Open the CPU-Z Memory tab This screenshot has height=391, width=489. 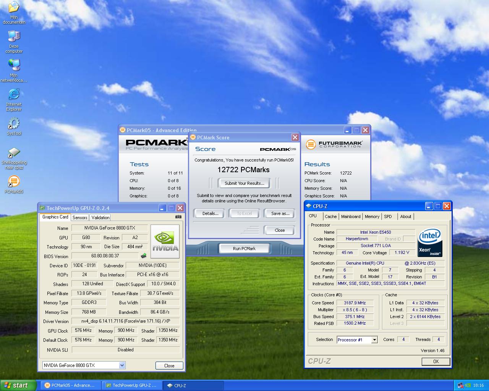pyautogui.click(x=372, y=217)
